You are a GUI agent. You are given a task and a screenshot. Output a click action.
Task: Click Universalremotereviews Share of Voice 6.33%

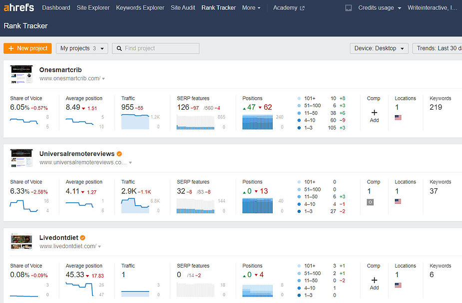(x=20, y=191)
